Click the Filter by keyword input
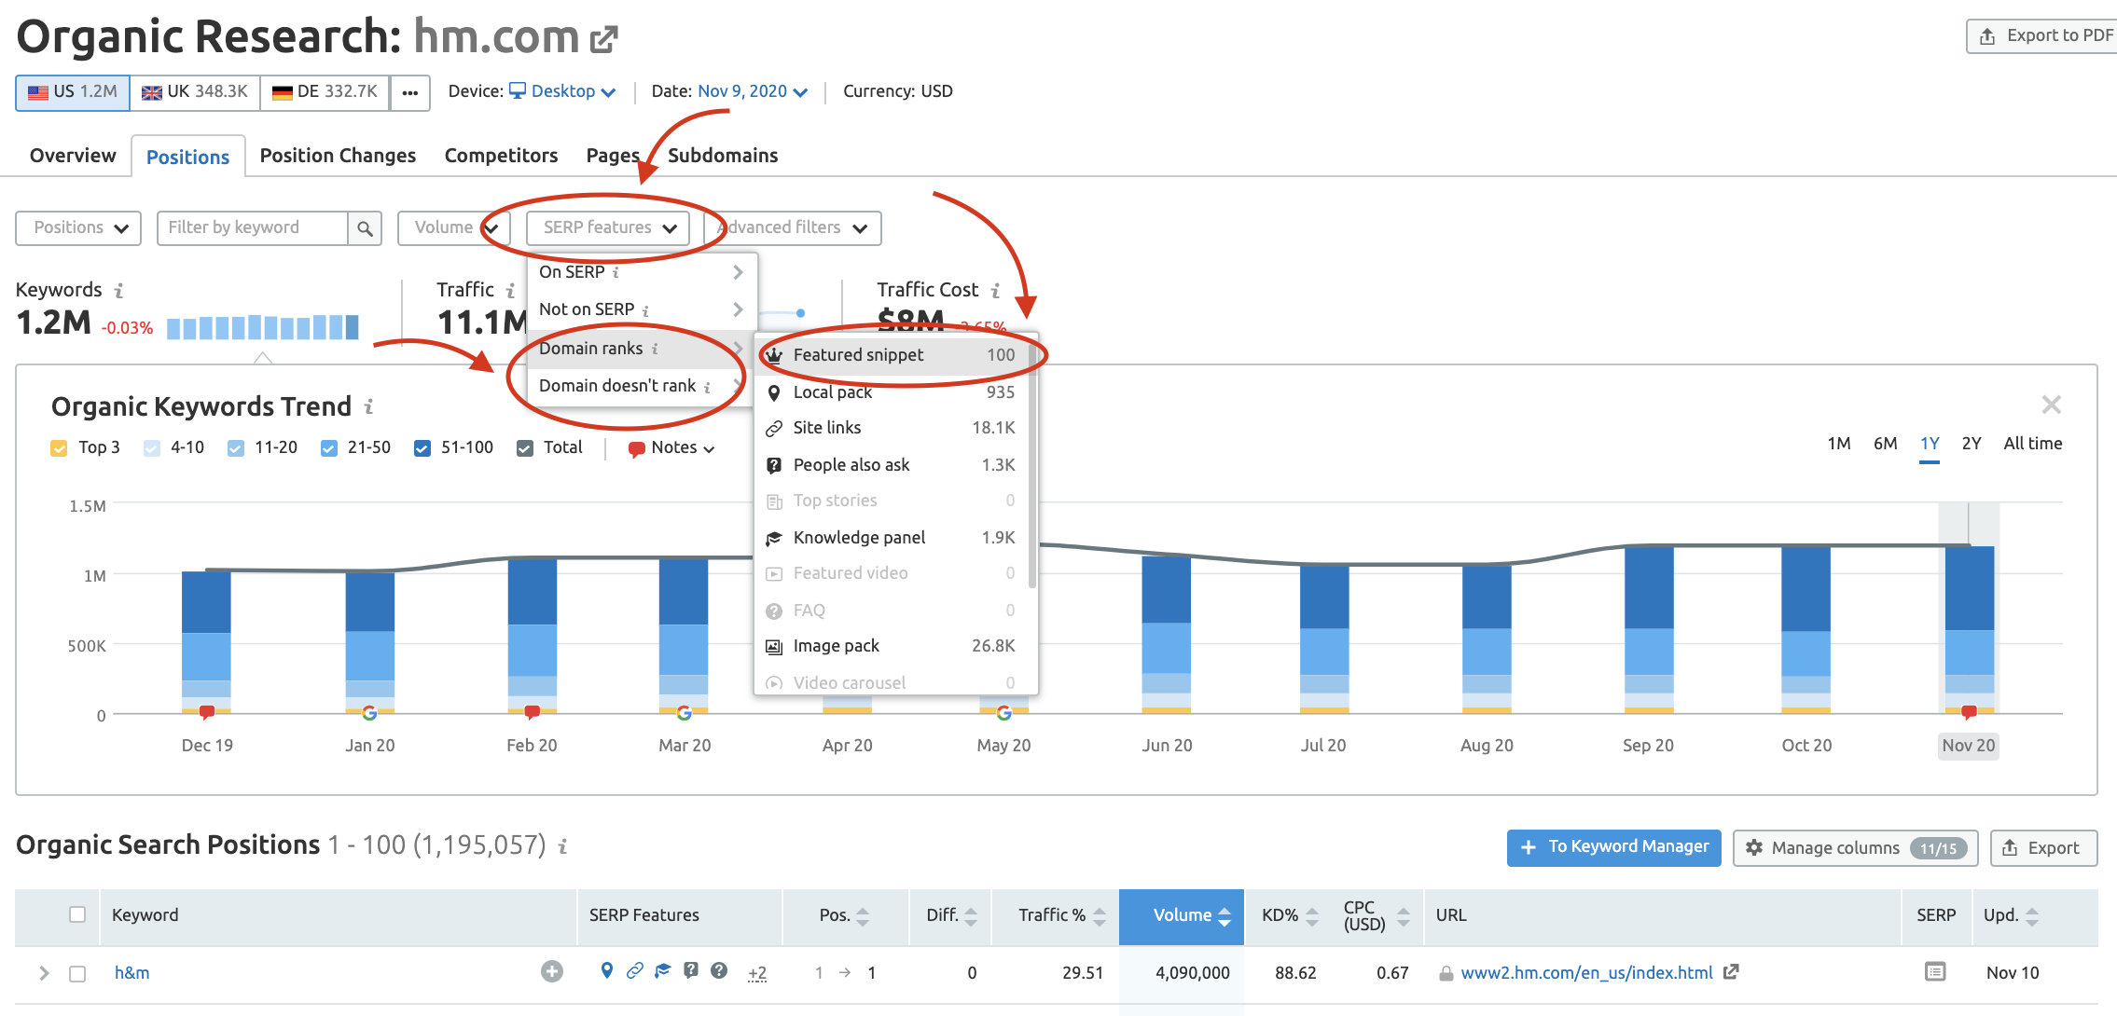2117x1016 pixels. pos(254,228)
